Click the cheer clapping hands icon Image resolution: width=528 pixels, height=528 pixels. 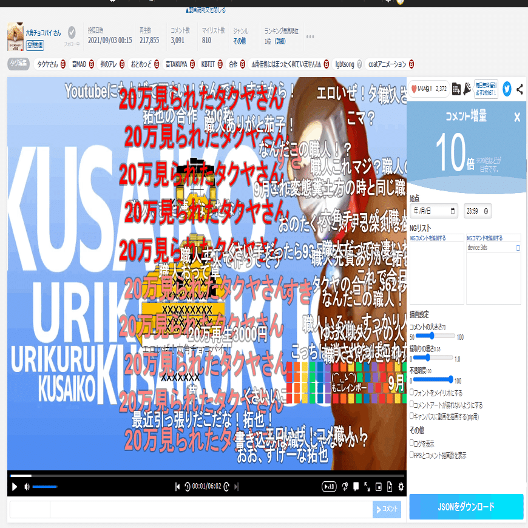tap(467, 89)
